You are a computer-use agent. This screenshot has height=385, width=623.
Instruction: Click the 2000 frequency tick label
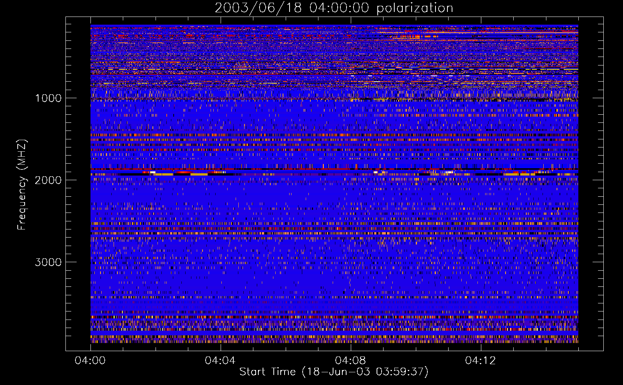tap(48, 180)
